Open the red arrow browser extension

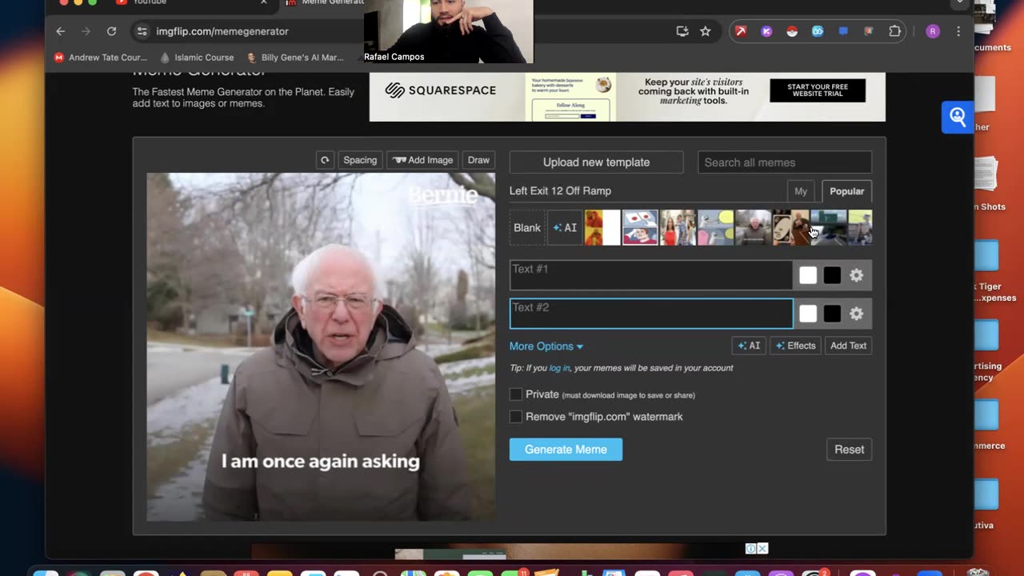[x=741, y=31]
